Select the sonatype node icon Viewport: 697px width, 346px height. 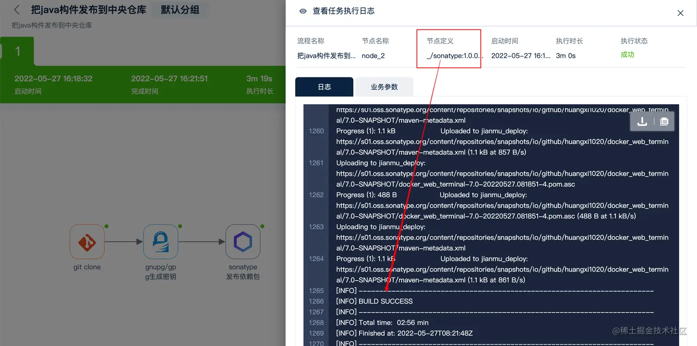pos(243,242)
